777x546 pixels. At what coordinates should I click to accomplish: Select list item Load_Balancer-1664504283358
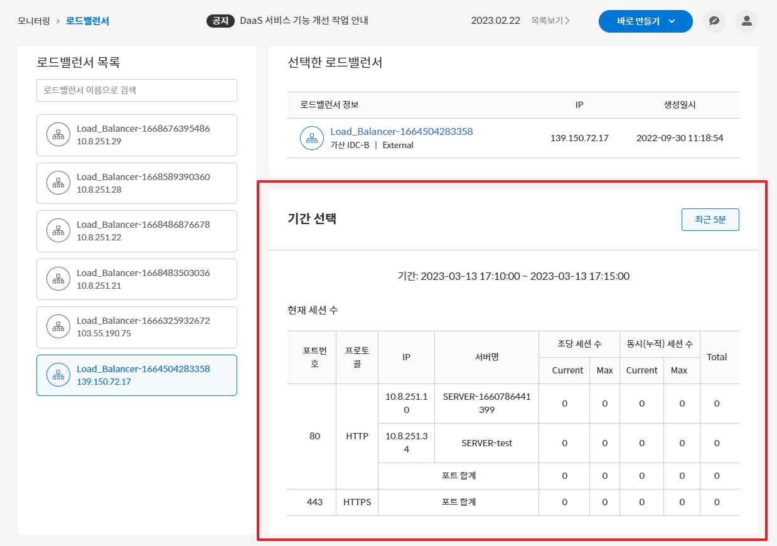pos(137,375)
